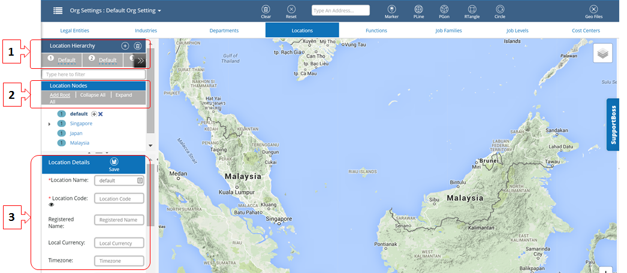Click the Type here to filter box
Viewport: 627px width, 273px height.
coord(94,74)
